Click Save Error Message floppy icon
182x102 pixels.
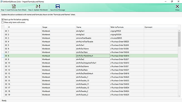point(58,6)
